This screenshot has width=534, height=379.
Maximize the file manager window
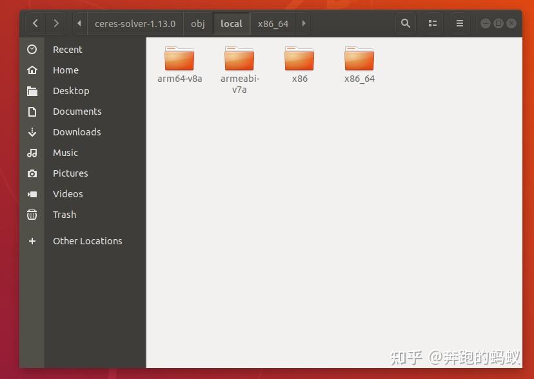click(x=499, y=23)
